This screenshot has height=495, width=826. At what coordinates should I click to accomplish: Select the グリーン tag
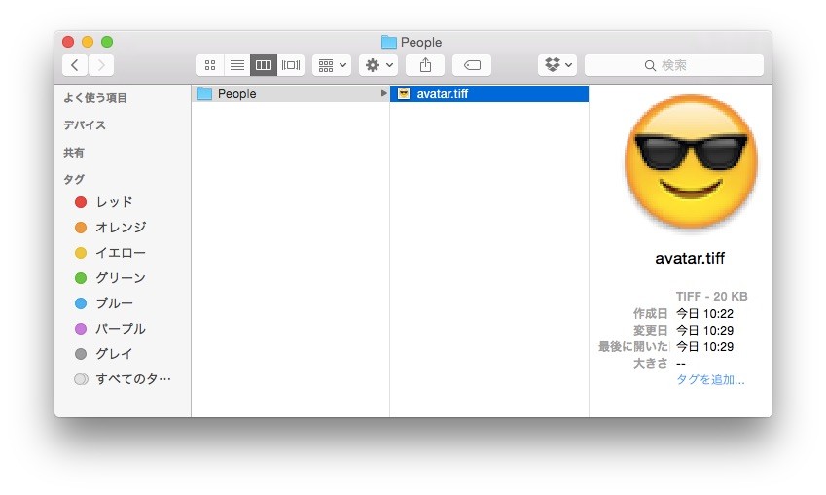[x=123, y=278]
